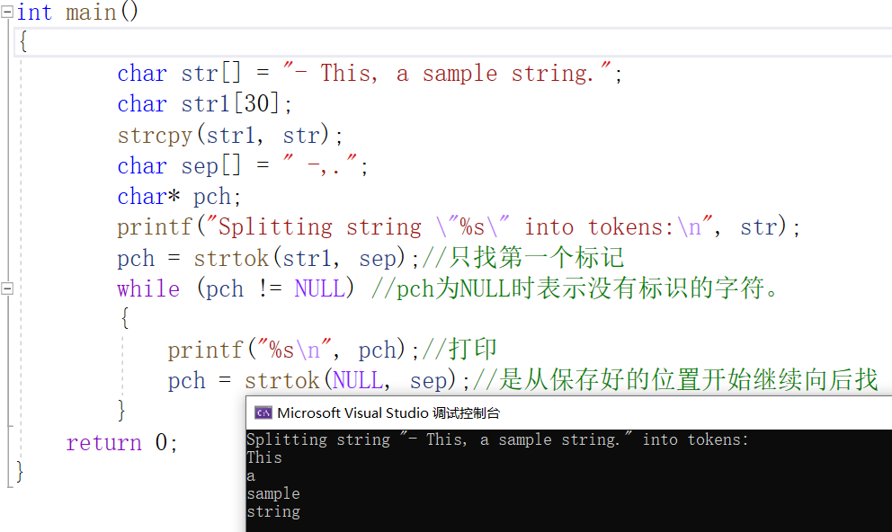The width and height of the screenshot is (892, 532).
Task: Click the '//打印' comment
Action: [x=459, y=350]
